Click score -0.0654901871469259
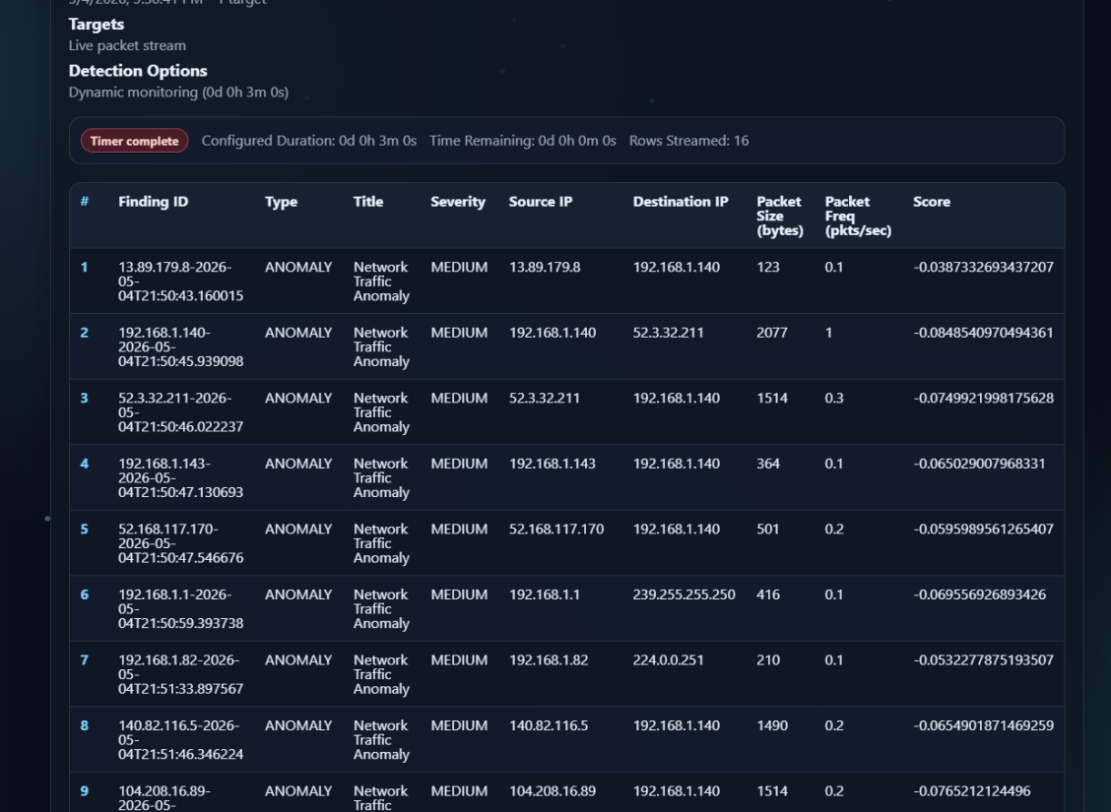This screenshot has height=812, width=1111. (x=984, y=725)
